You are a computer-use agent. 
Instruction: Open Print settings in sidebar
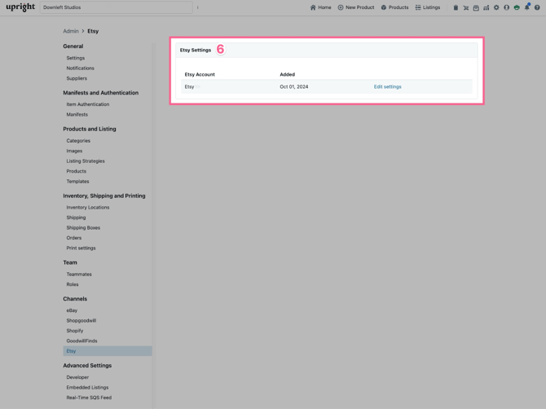[81, 248]
